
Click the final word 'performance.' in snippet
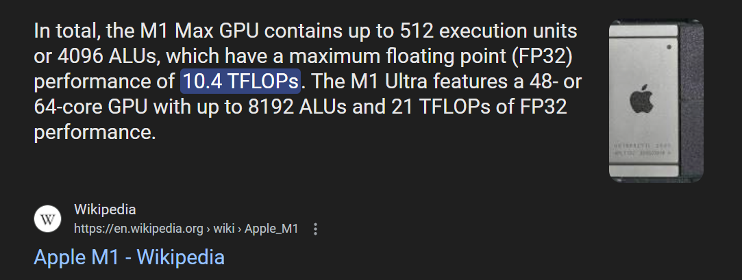(95, 132)
